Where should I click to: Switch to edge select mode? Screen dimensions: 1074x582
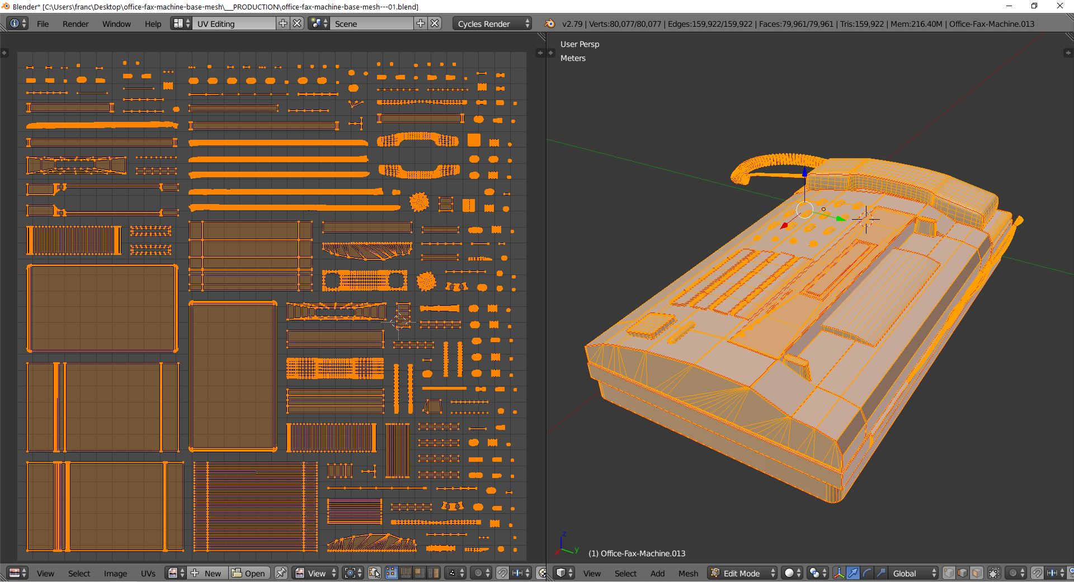click(x=963, y=573)
